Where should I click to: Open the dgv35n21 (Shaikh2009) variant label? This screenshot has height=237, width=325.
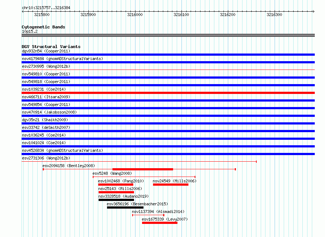click(45, 120)
